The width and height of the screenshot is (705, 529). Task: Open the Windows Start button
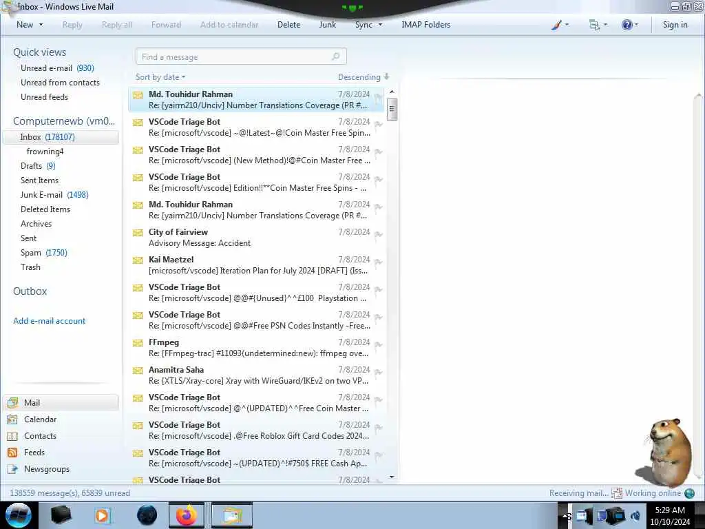coord(19,515)
